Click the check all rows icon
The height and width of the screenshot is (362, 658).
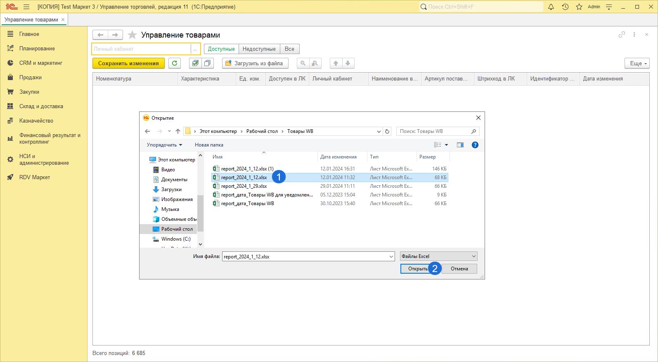click(x=195, y=63)
